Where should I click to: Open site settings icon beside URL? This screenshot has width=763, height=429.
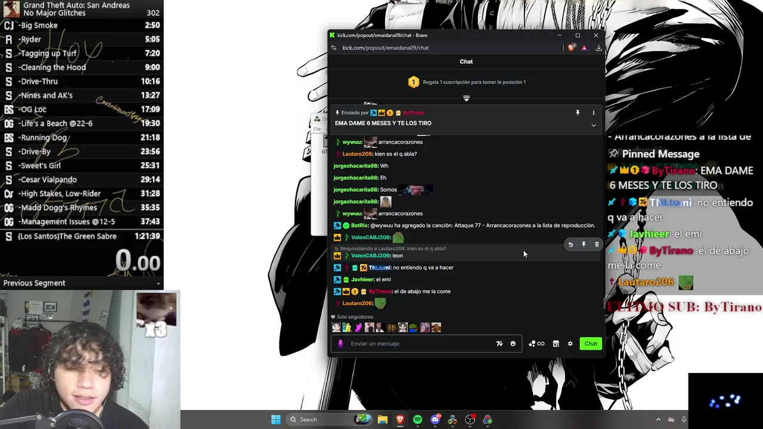(334, 48)
